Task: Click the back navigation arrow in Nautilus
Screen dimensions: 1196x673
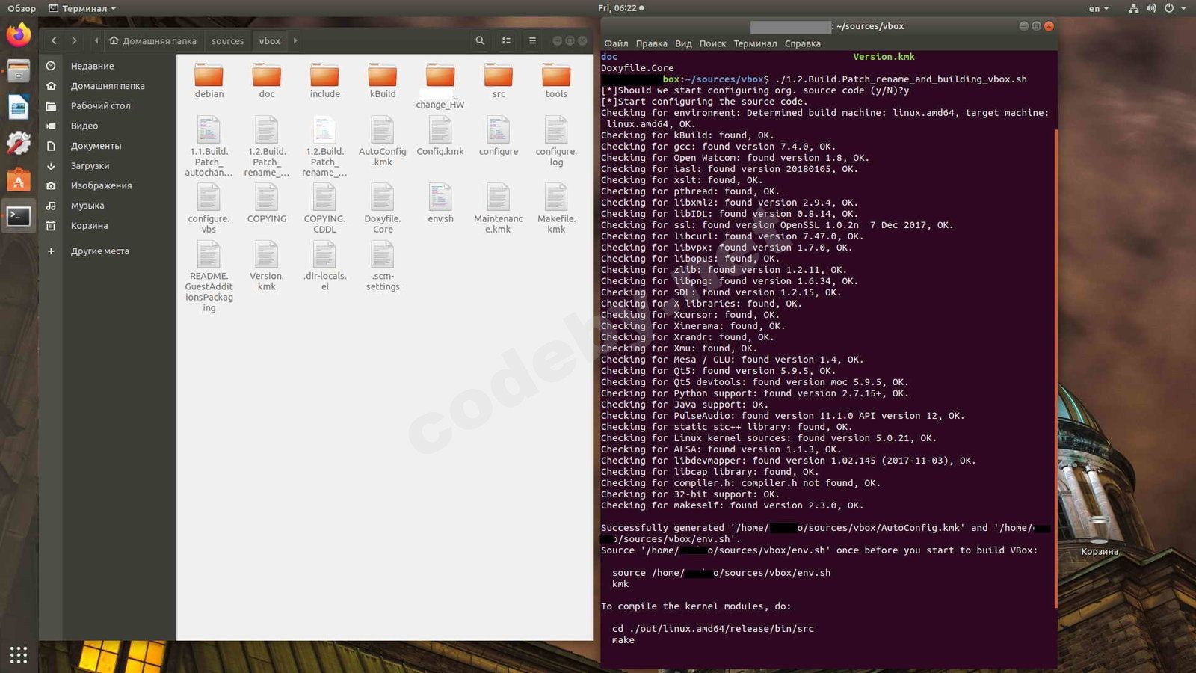Action: click(54, 40)
